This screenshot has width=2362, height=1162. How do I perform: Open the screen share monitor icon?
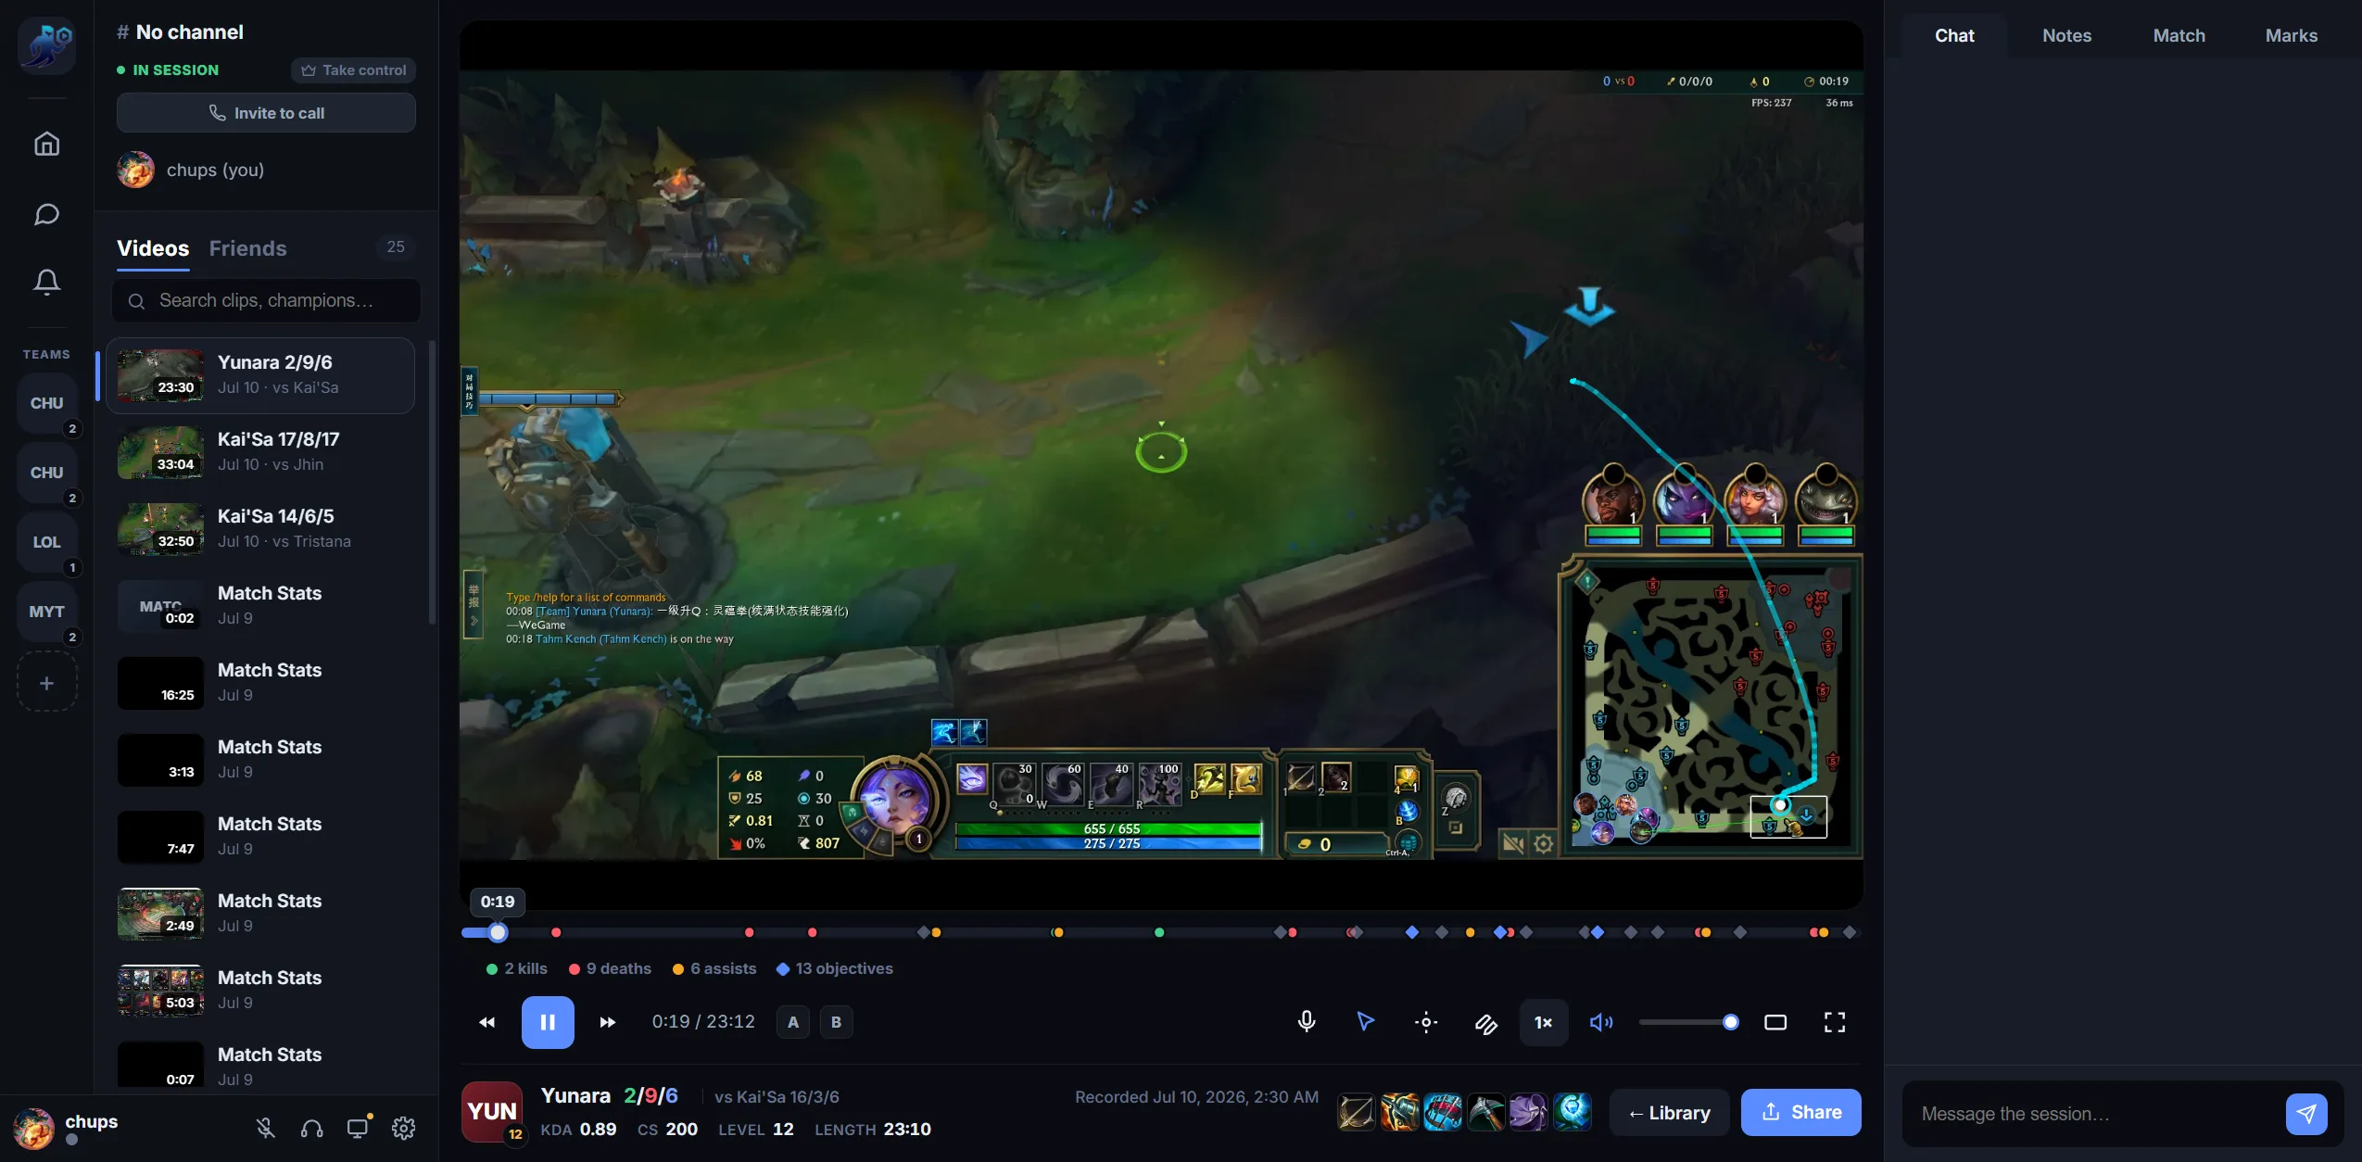pyautogui.click(x=358, y=1128)
